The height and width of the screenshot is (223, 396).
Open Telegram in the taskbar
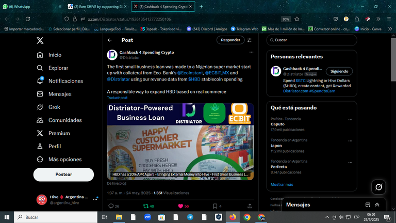pyautogui.click(x=190, y=217)
